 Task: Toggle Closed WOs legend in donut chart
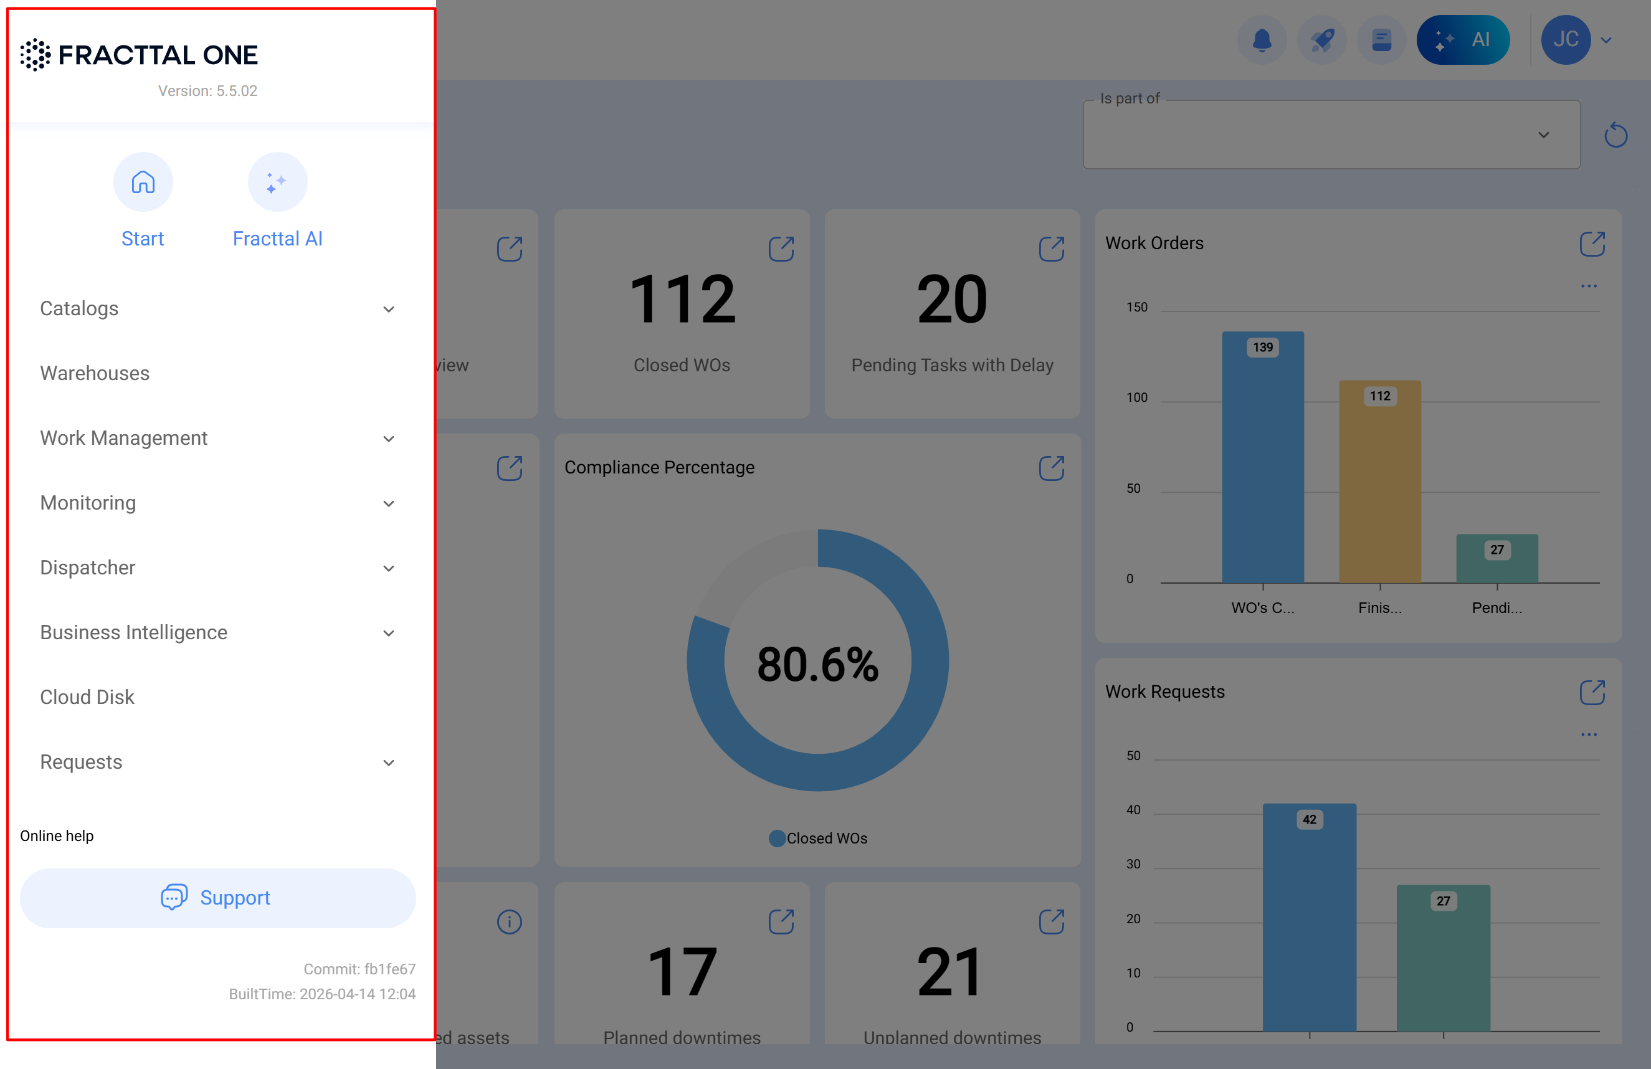coord(818,838)
